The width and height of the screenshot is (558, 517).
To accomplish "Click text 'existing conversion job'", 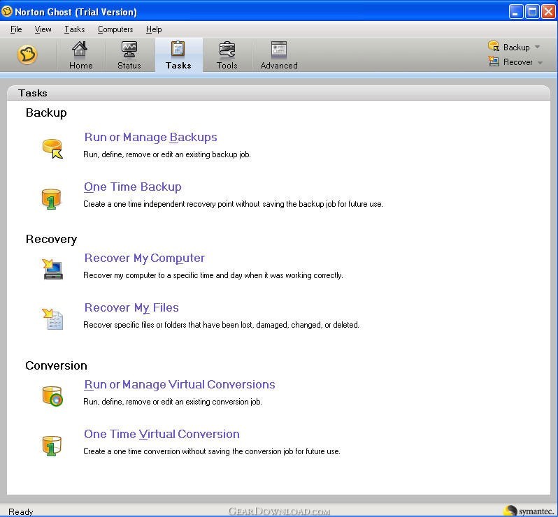I will pos(224,402).
